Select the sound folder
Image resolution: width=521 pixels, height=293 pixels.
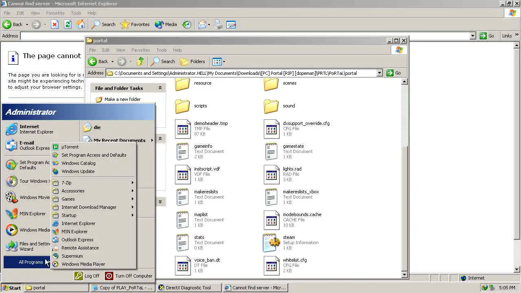pos(280,106)
